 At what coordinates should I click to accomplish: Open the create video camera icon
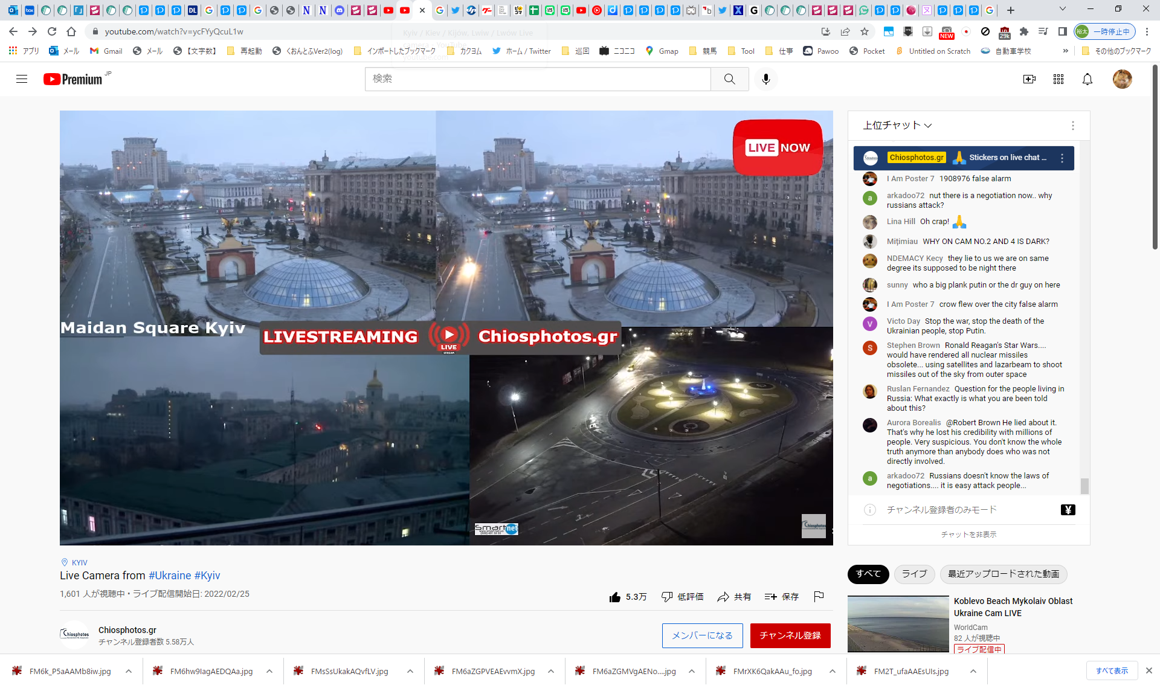1029,79
